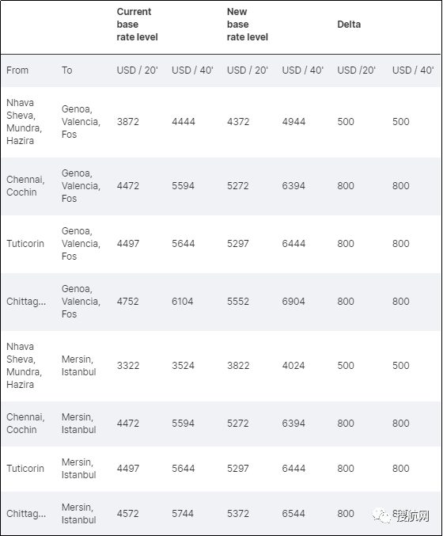Click the 3872 current rate cell
The image size is (443, 536).
(x=127, y=122)
